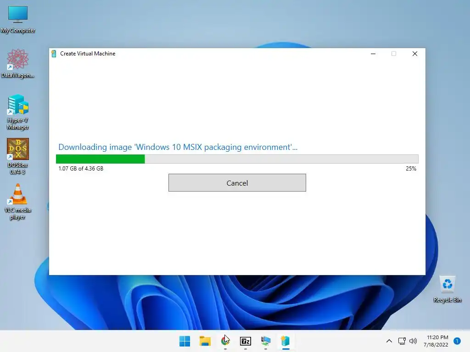The width and height of the screenshot is (470, 352).
Task: Open Chrome from the taskbar
Action: (x=225, y=341)
